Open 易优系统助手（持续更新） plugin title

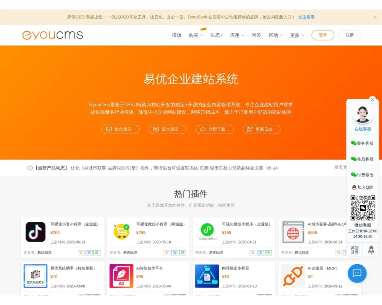pyautogui.click(x=73, y=268)
